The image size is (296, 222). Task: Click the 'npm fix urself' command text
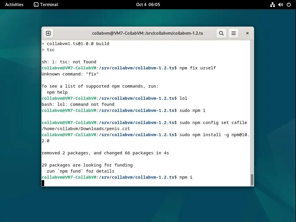197,68
